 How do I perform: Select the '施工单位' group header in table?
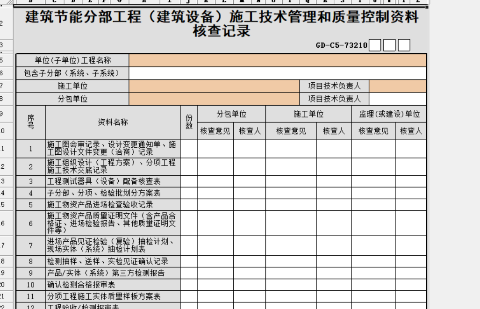coord(308,114)
